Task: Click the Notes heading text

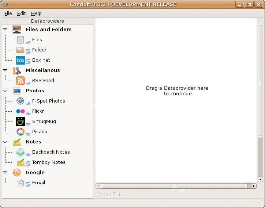Action: [33, 142]
